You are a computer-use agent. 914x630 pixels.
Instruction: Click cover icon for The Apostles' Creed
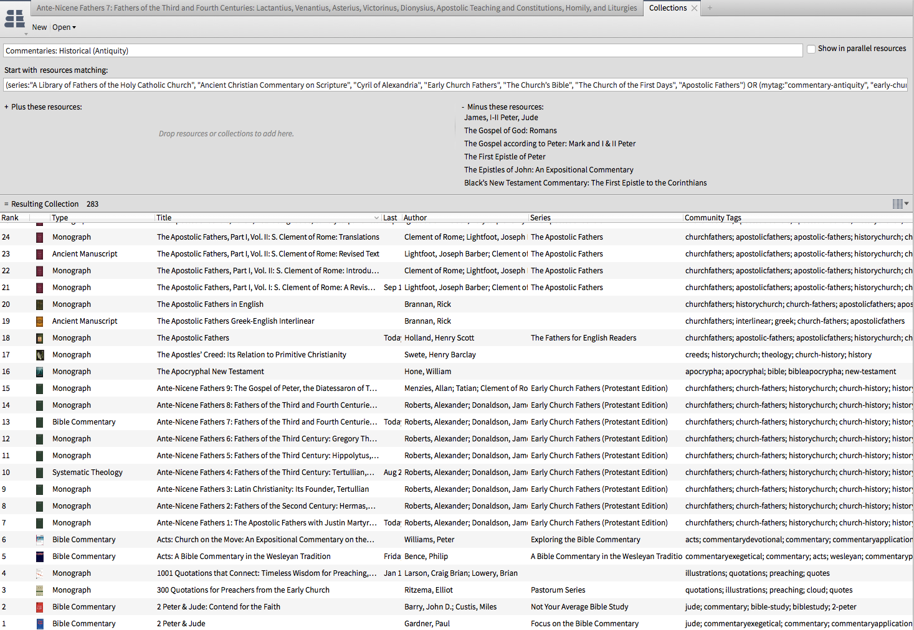click(40, 355)
